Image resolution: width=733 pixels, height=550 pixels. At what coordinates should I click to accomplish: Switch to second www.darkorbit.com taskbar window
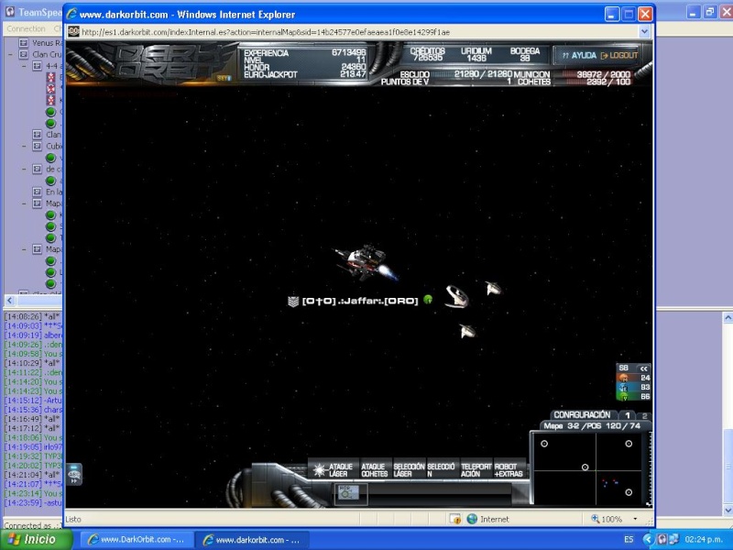(251, 540)
